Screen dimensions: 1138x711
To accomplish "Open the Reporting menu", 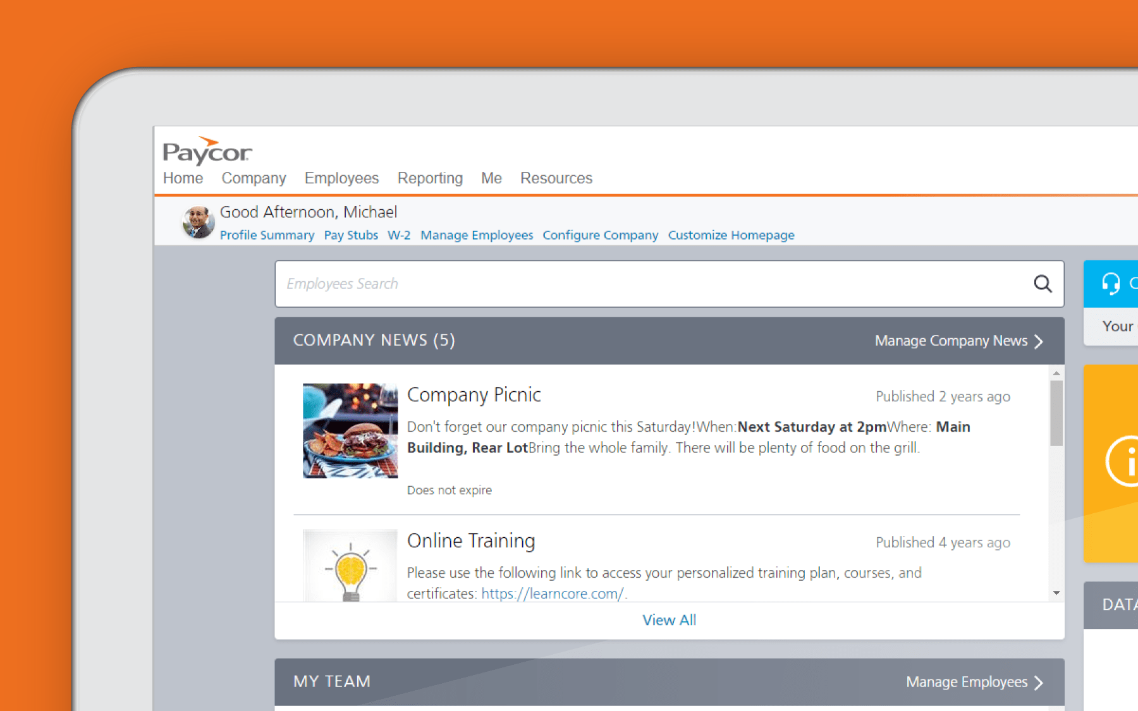I will [430, 178].
